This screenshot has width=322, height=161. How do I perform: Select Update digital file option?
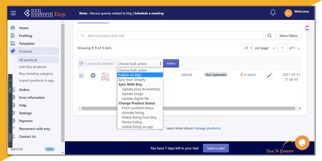pos(140,99)
